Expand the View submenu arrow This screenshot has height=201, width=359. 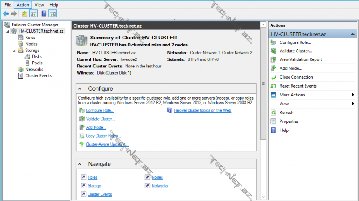[x=353, y=104]
